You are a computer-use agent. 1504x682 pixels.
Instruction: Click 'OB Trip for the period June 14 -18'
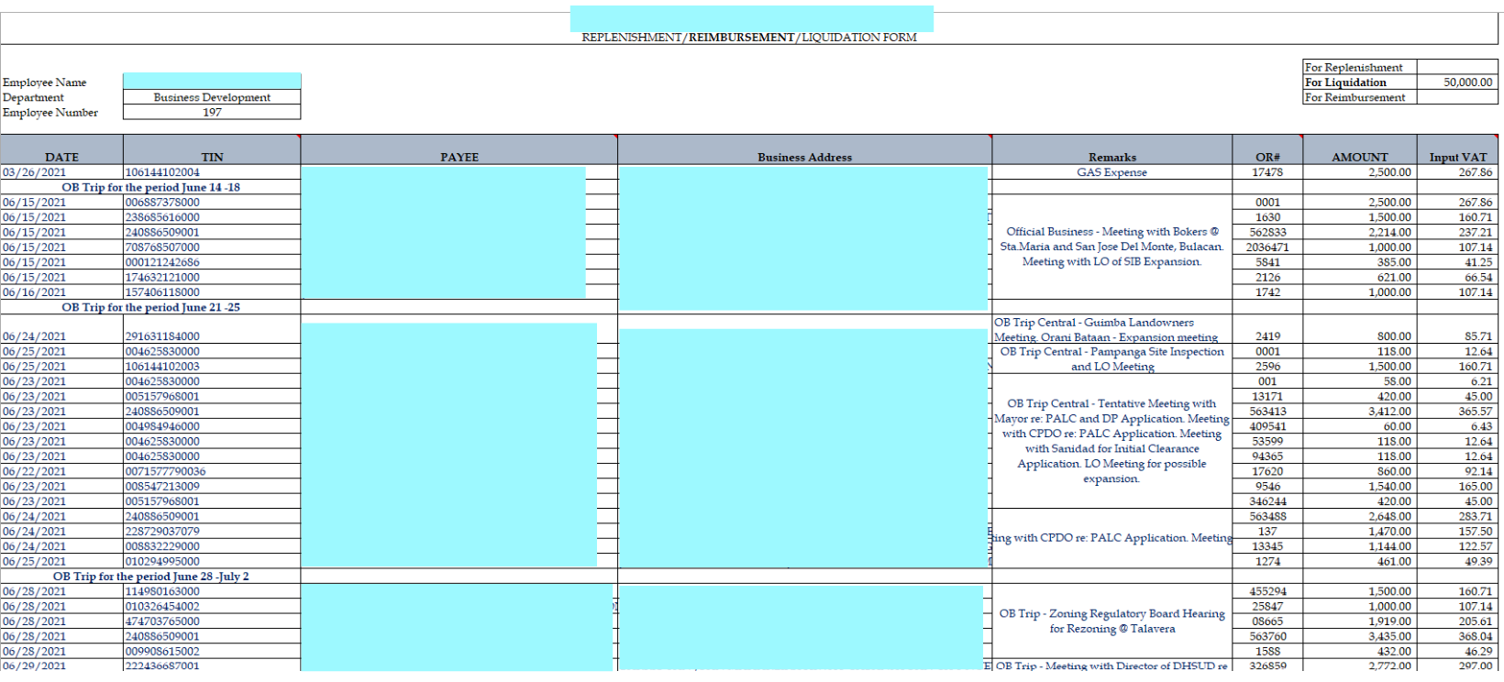(151, 187)
